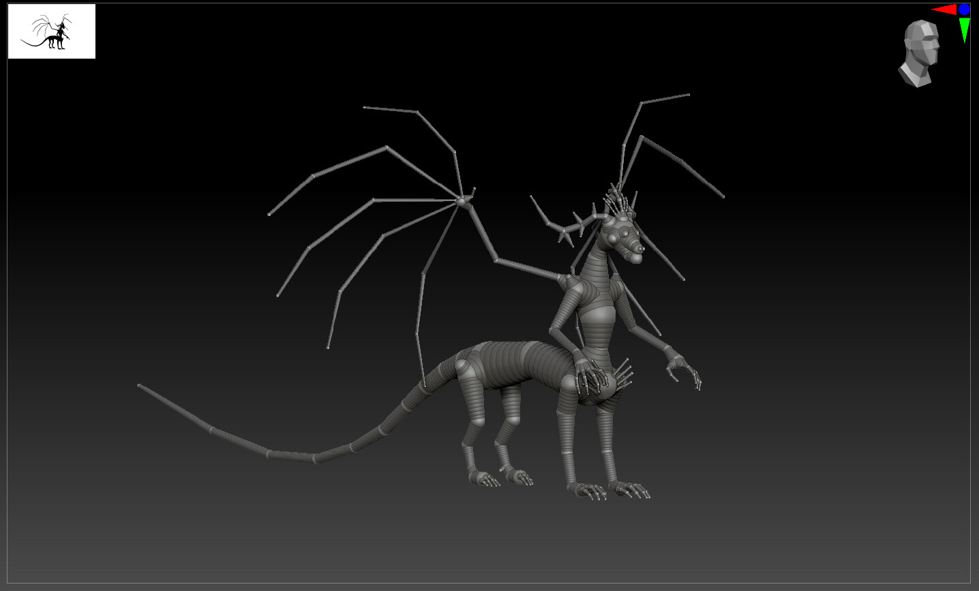Click the top of the CamView head icon
The height and width of the screenshot is (591, 979).
(920, 22)
